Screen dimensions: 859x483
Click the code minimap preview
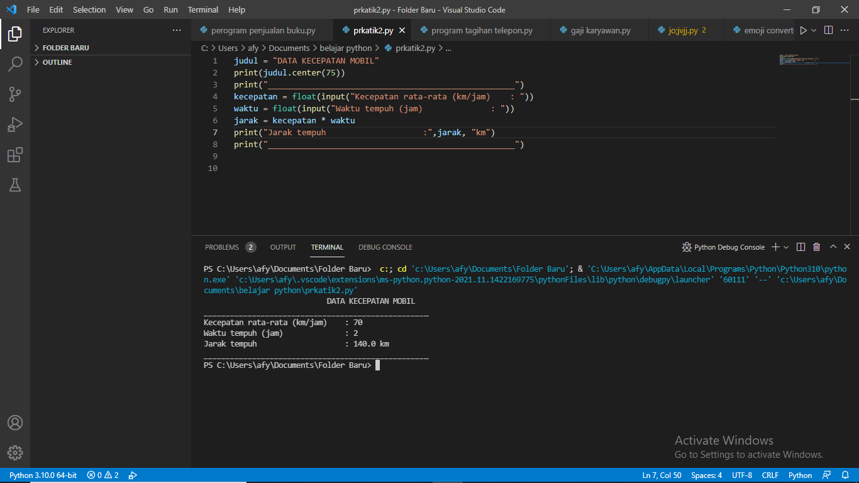pyautogui.click(x=811, y=60)
